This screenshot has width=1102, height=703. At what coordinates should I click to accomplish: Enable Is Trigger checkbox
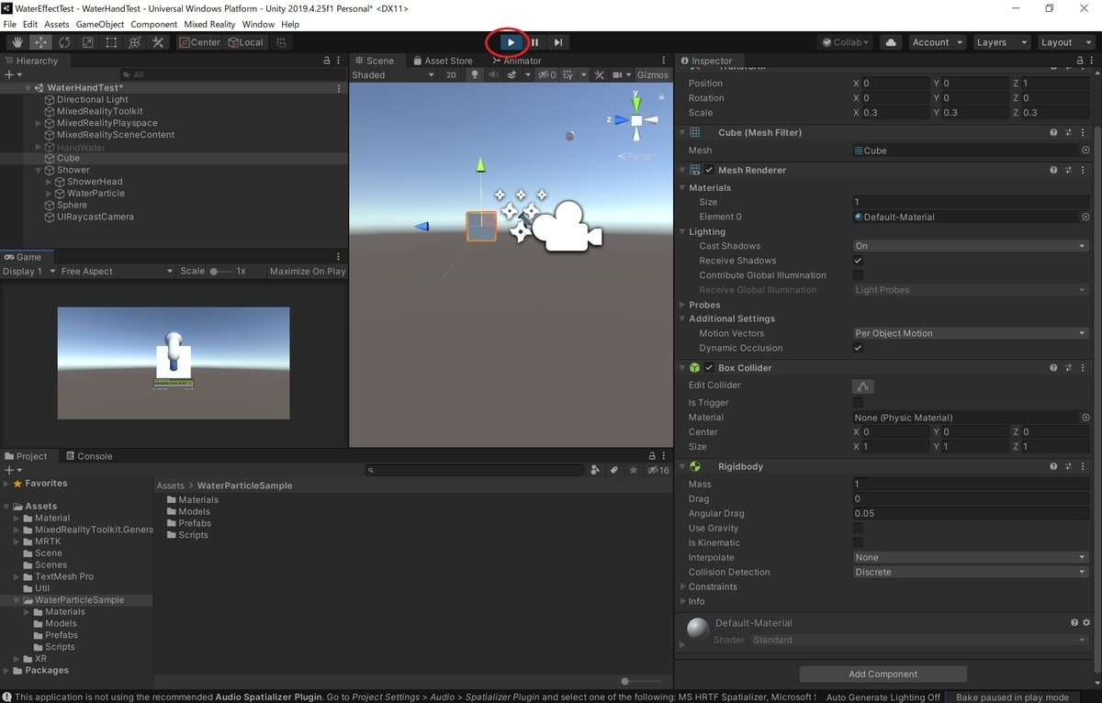point(858,403)
